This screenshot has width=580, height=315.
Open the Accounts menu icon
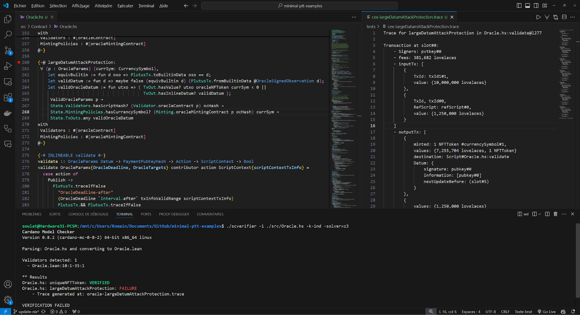pos(8,284)
